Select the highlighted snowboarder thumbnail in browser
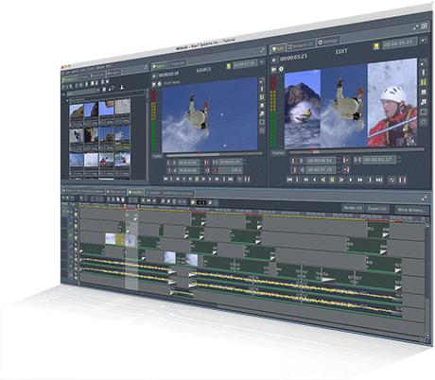Viewport: 435px width, 380px height. 122,136
